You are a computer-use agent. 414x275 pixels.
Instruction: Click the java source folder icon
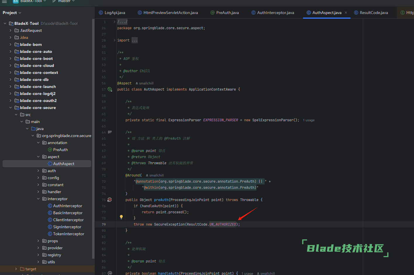pos(33,129)
